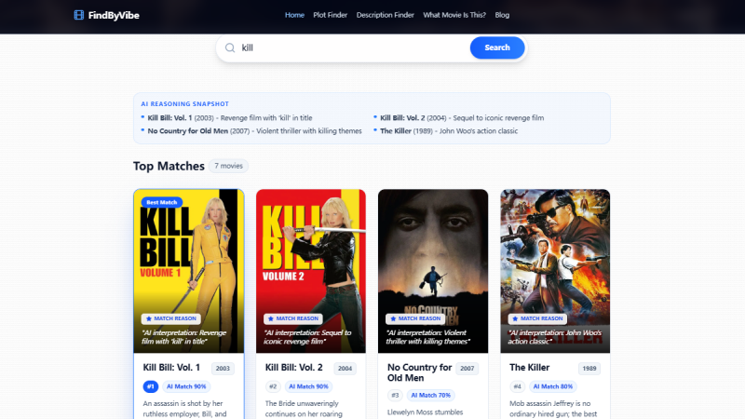
Task: Click 'The Bride unwaveringly' description
Action: tap(304, 409)
